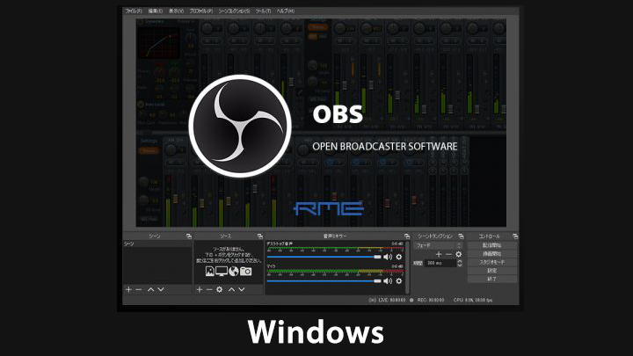Click the 配信開始 (Start Streaming) button
633x356 pixels.
pyautogui.click(x=492, y=245)
